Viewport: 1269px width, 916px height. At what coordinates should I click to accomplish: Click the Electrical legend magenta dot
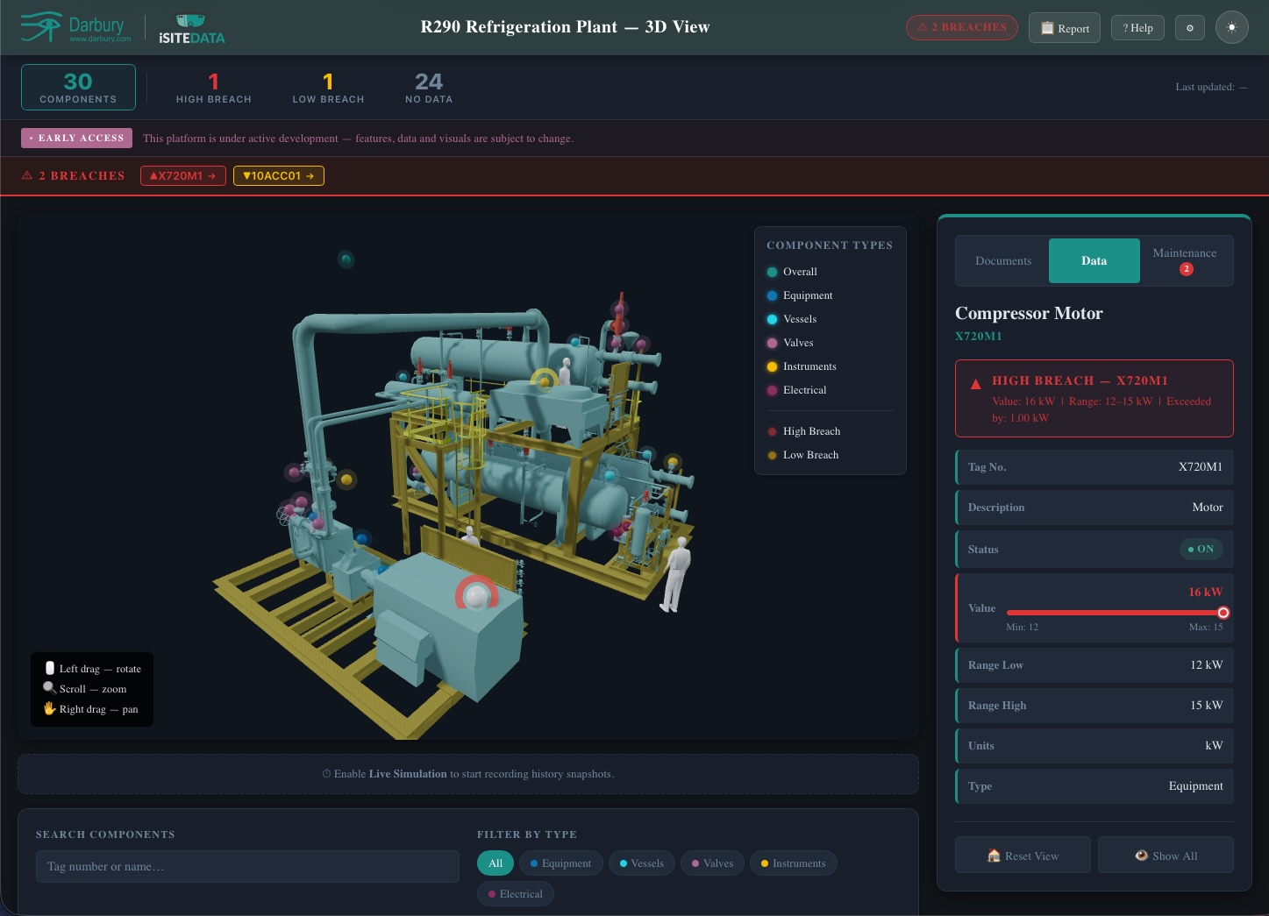click(x=772, y=390)
